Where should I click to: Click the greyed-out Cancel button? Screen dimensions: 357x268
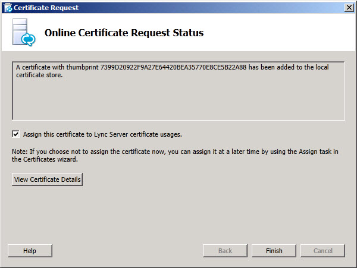[322, 251]
